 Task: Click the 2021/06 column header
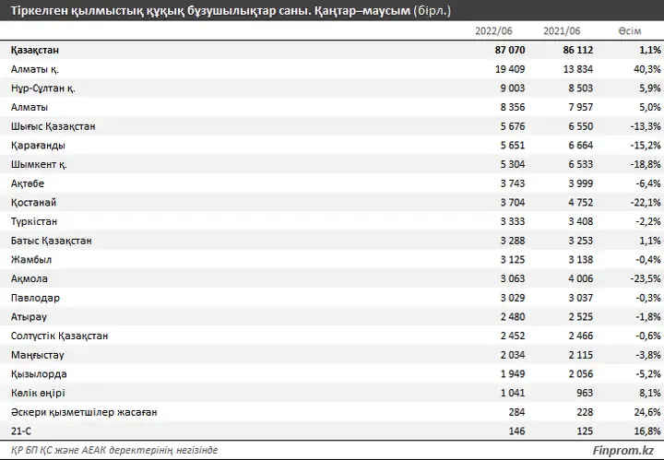click(562, 31)
